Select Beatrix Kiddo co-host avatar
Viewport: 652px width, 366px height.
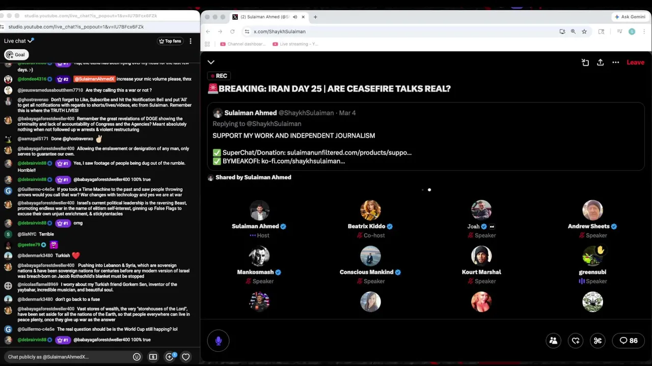(370, 210)
